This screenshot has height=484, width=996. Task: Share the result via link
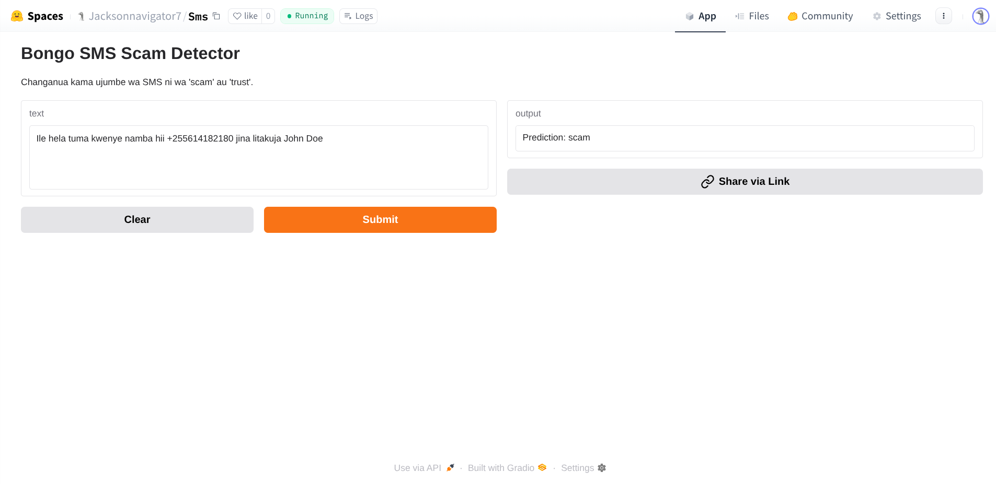pos(745,182)
